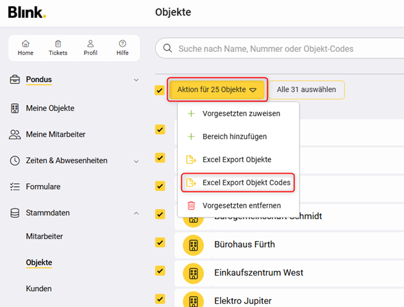Open the Tickets clipboard icon
Screen dimensions: 404x307
tap(58, 44)
